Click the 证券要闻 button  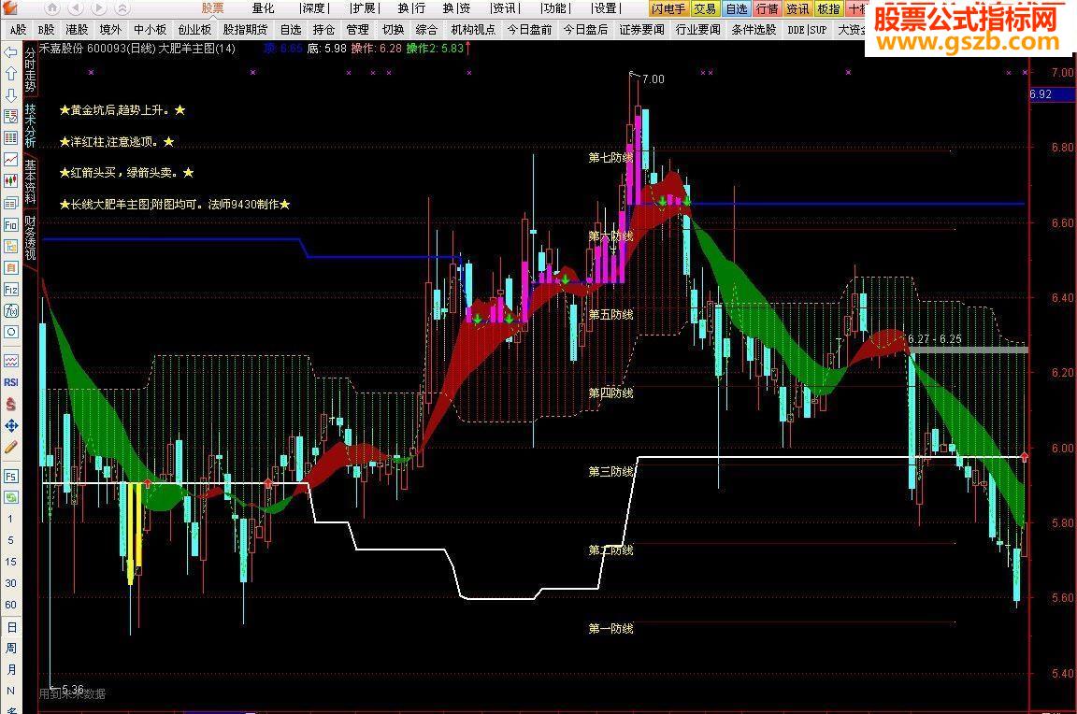point(641,30)
